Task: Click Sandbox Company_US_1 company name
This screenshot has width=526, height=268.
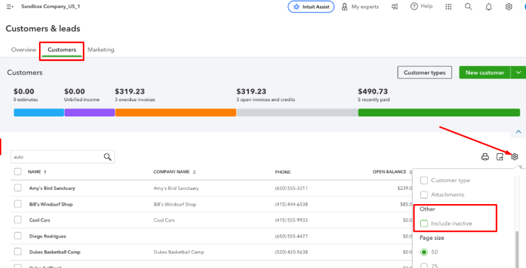Action: point(50,6)
